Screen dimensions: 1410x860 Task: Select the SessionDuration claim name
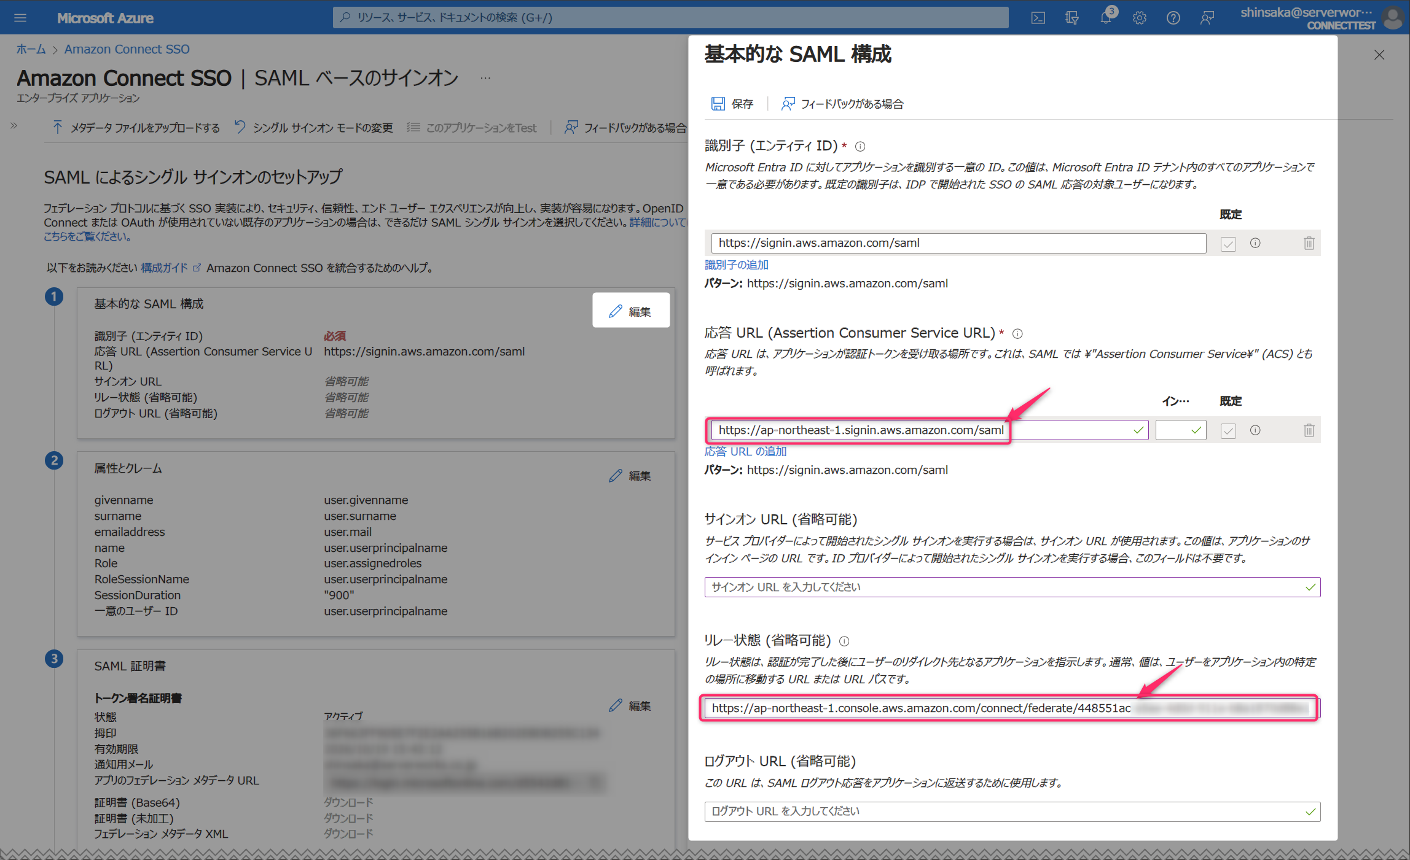(138, 595)
